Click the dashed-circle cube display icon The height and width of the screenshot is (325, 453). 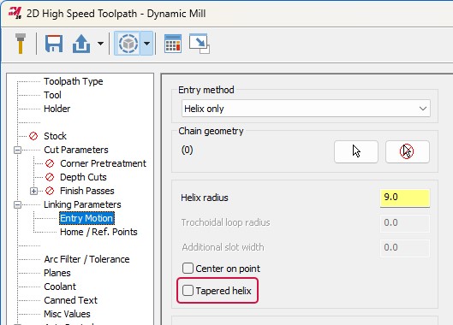[x=128, y=44]
